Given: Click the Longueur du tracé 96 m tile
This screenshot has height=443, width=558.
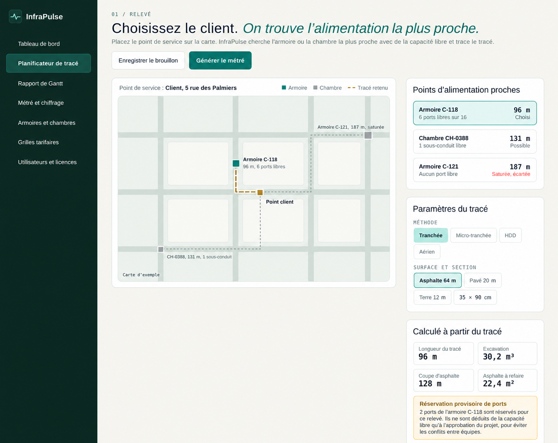Looking at the screenshot, I should pyautogui.click(x=443, y=353).
